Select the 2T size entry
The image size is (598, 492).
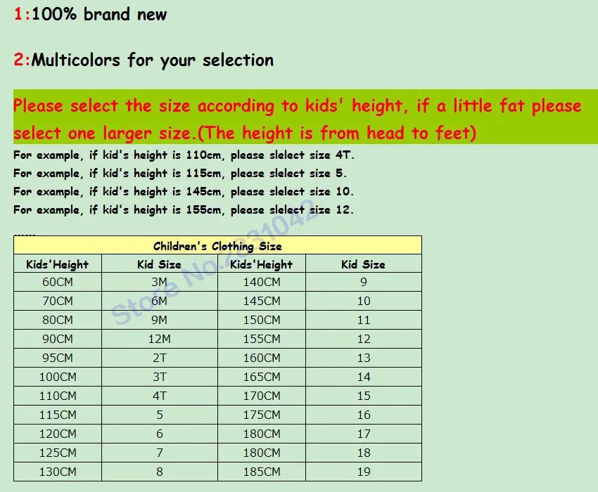(159, 358)
